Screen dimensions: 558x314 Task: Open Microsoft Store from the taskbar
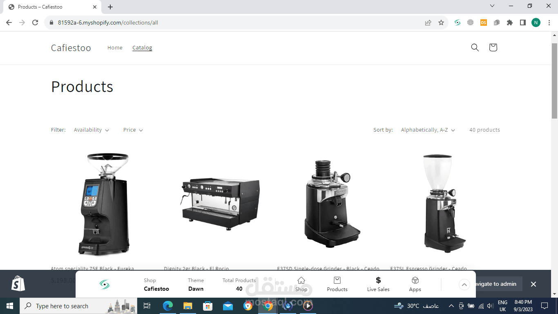pos(208,306)
